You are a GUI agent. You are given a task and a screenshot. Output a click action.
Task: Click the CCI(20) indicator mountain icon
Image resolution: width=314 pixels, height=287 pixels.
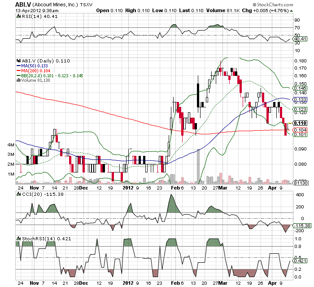point(18,194)
